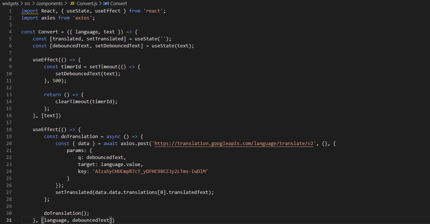The width and height of the screenshot is (430, 224).
Task: Click line number 8 in the gutter
Action: [x=10, y=60]
